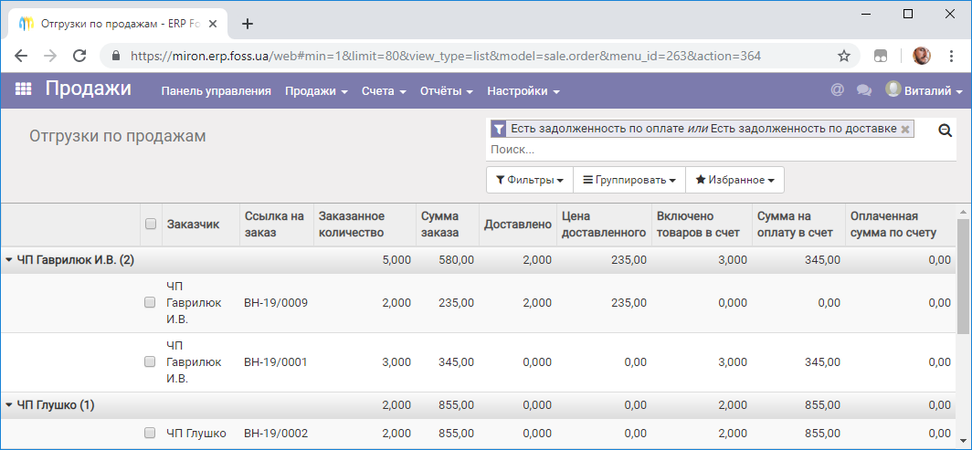Open the Настройки menu dropdown
Image resolution: width=972 pixels, height=450 pixels.
pos(523,91)
